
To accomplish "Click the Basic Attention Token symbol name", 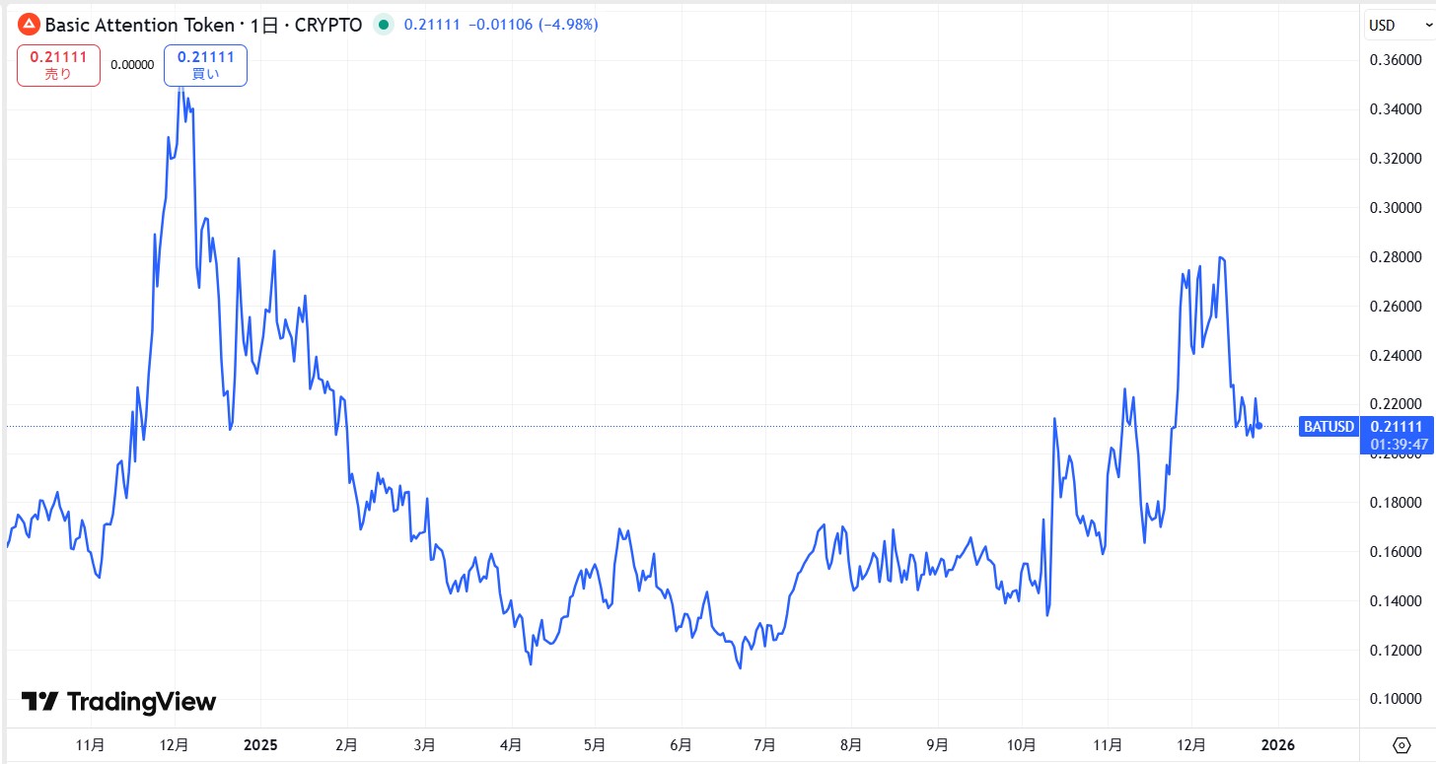I will (x=141, y=24).
